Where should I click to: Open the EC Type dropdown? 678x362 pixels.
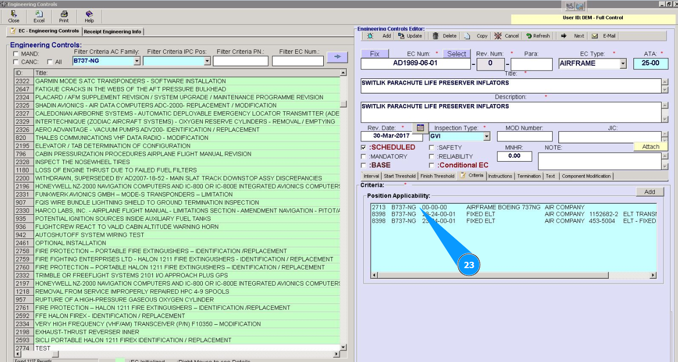pyautogui.click(x=623, y=63)
